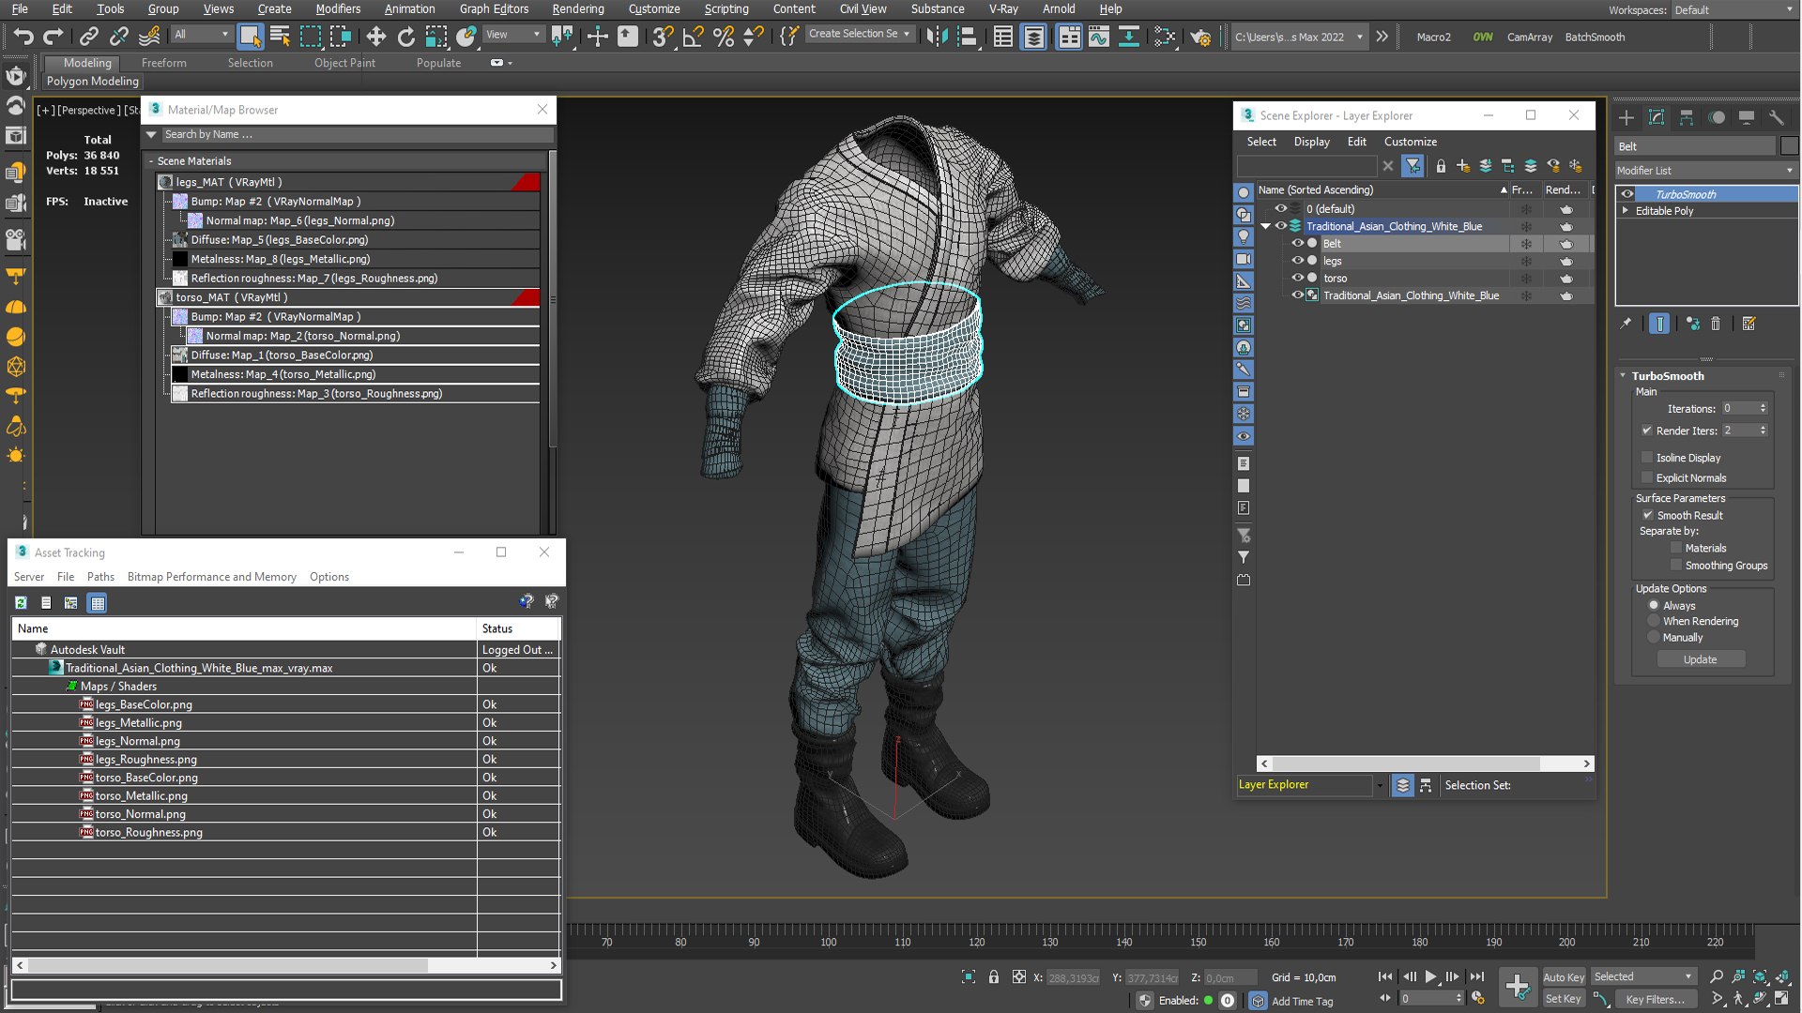Screen dimensions: 1802x1013
Task: Open the Graph Editors menu
Action: 494,8
